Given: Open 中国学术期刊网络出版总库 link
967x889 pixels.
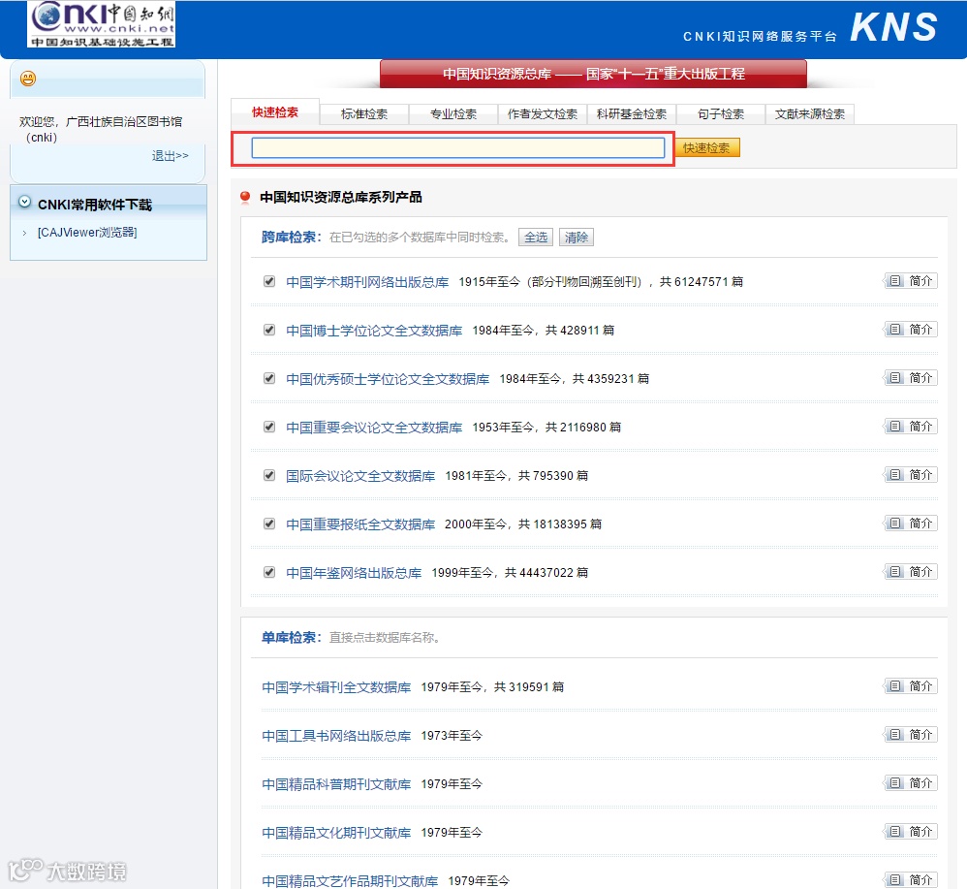Looking at the screenshot, I should click(367, 282).
